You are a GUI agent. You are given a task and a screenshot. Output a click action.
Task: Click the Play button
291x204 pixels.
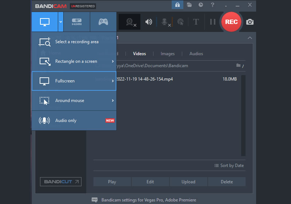coord(112,182)
